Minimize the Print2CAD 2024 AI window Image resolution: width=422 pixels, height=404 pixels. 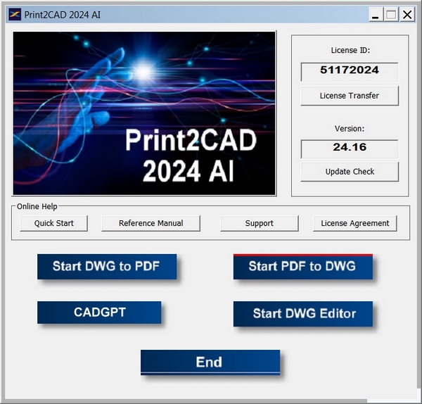[x=376, y=14]
